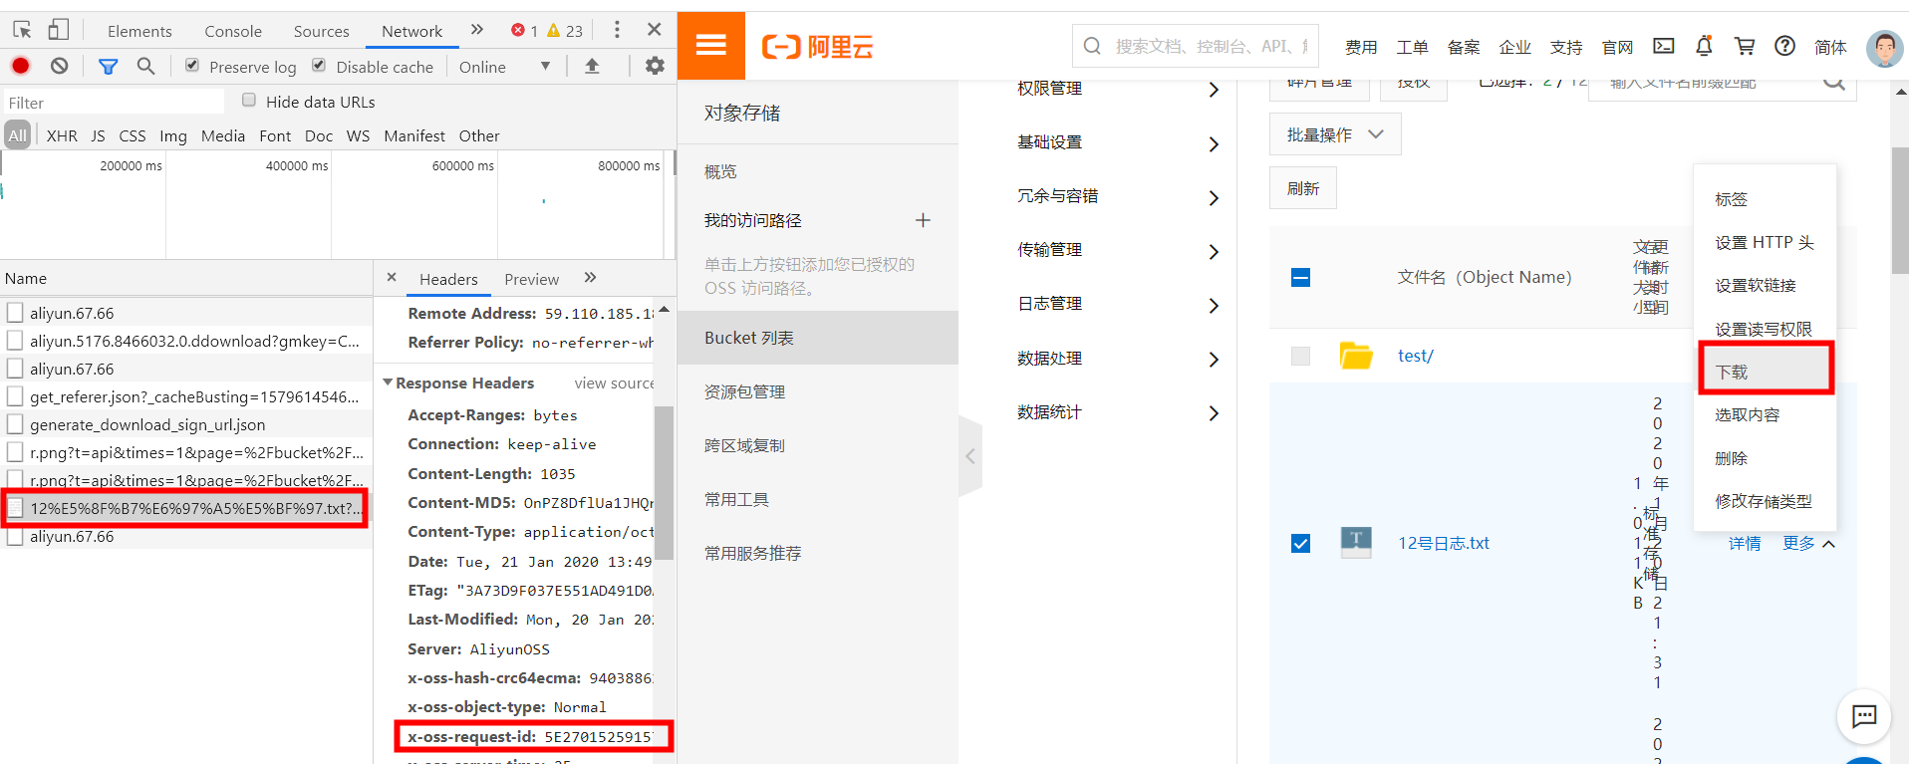Open the network settings gear
Screen dimensions: 1909x764
tap(655, 66)
